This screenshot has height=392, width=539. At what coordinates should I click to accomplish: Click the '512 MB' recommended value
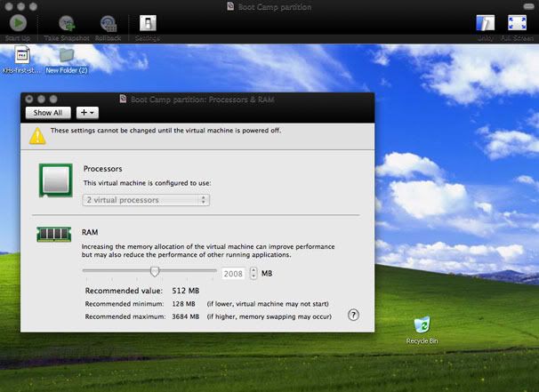pos(186,291)
